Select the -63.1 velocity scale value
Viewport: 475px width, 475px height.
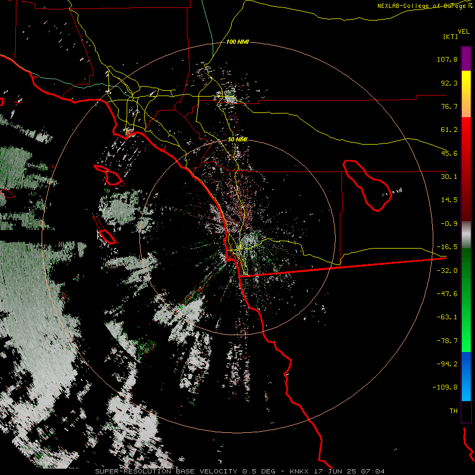pyautogui.click(x=447, y=317)
